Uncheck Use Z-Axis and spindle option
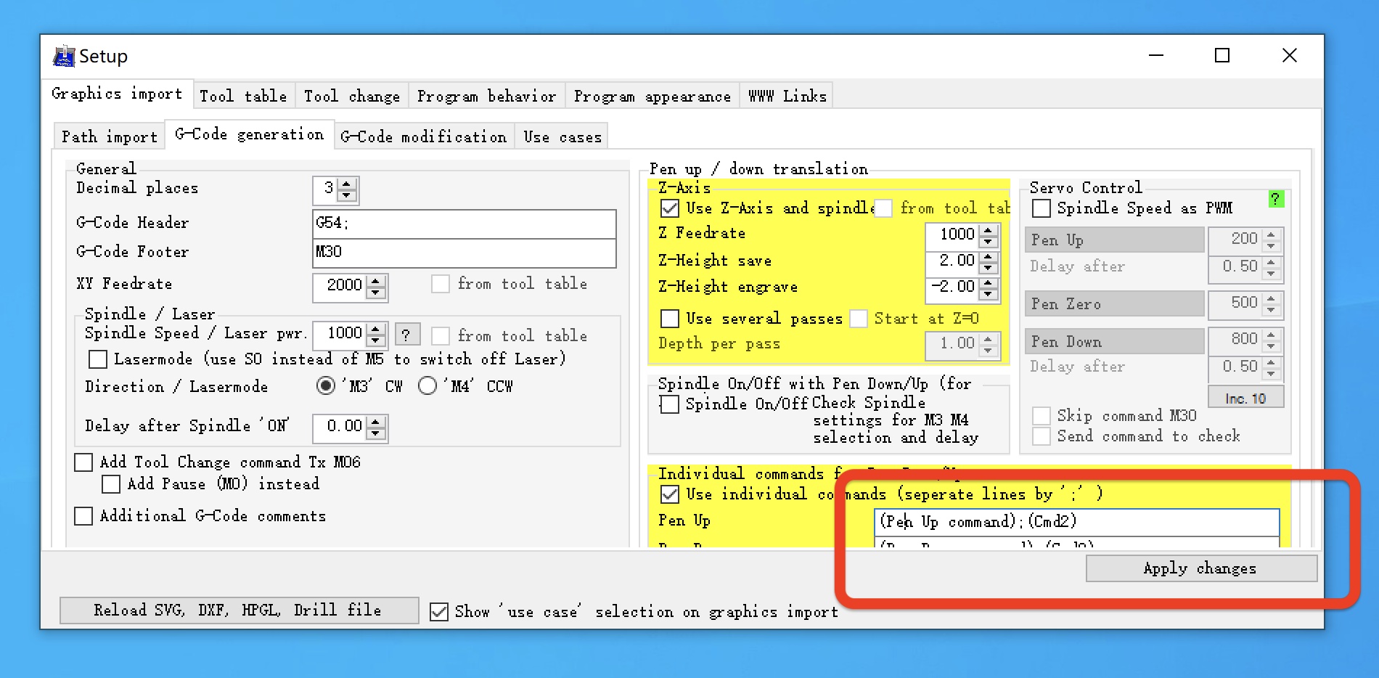 click(670, 209)
